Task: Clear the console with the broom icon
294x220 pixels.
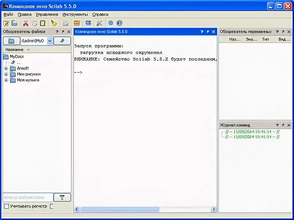Action: click(x=54, y=23)
